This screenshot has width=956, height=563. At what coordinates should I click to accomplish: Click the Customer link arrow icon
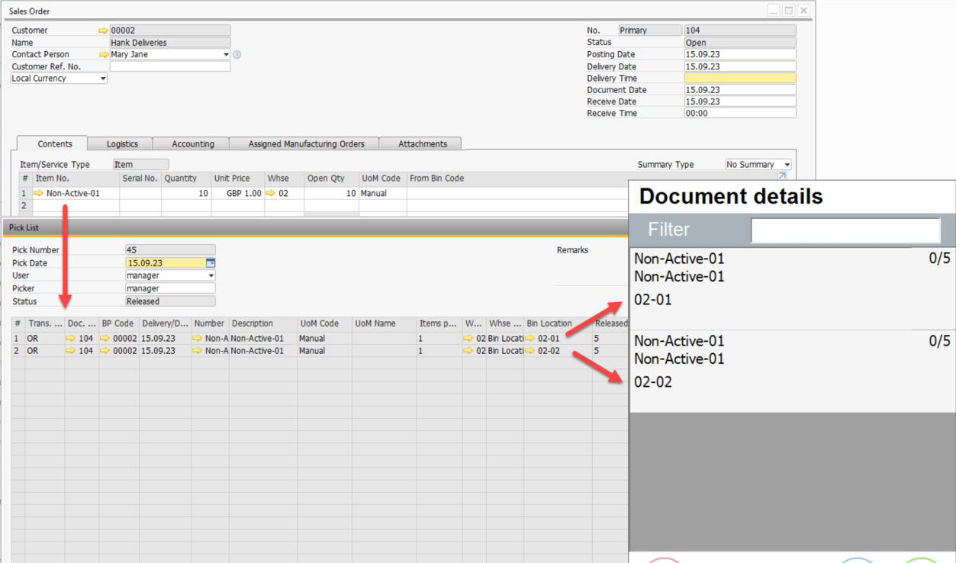(x=104, y=31)
